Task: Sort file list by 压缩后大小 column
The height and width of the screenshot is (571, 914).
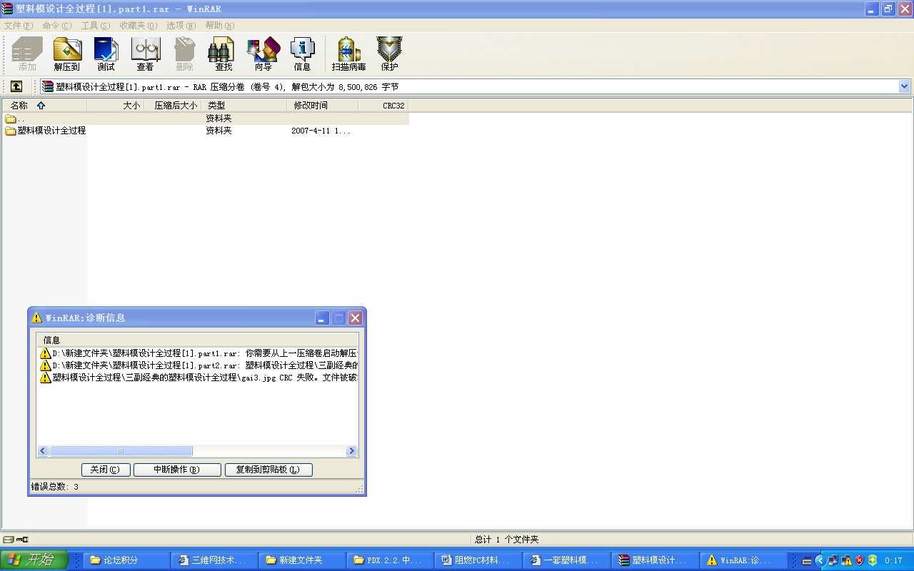Action: [173, 106]
